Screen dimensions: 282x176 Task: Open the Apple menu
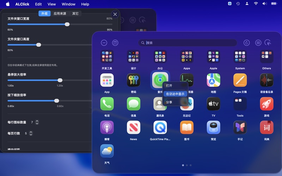8,4
